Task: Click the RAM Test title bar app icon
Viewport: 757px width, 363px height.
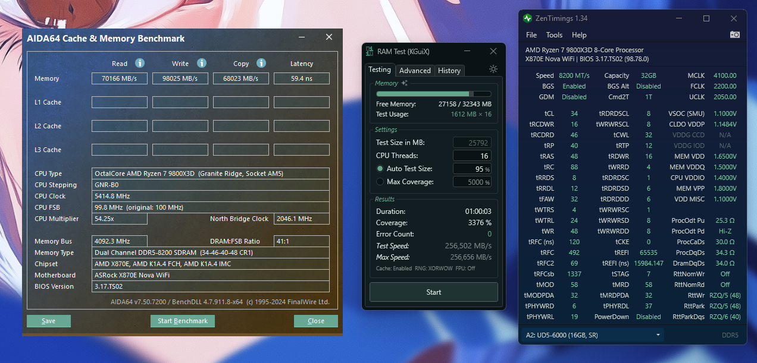Action: [x=370, y=51]
